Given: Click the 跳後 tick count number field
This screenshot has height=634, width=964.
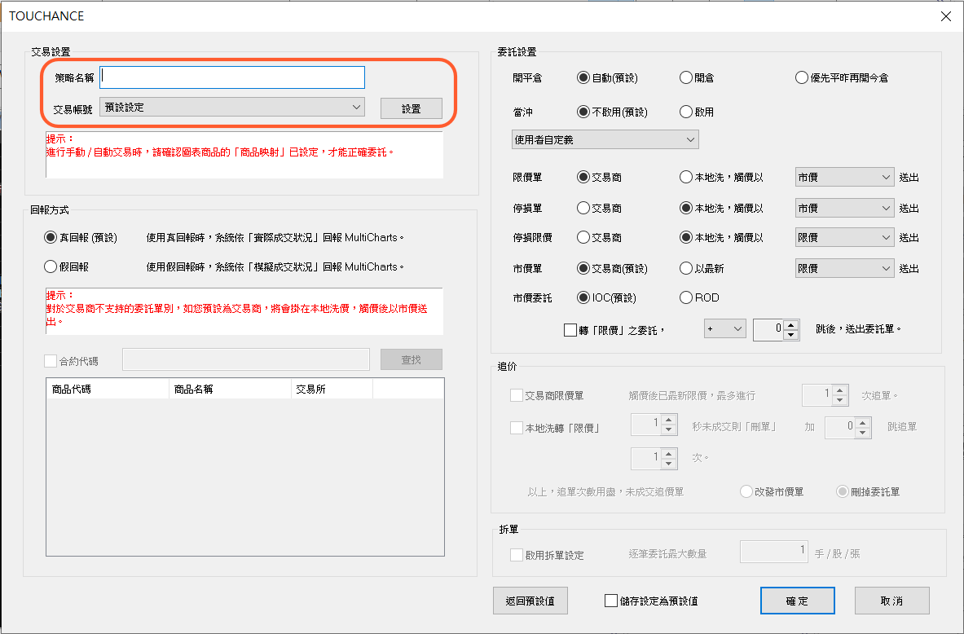Looking at the screenshot, I should [768, 329].
